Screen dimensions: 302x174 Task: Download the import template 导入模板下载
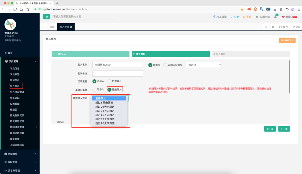pos(287,40)
